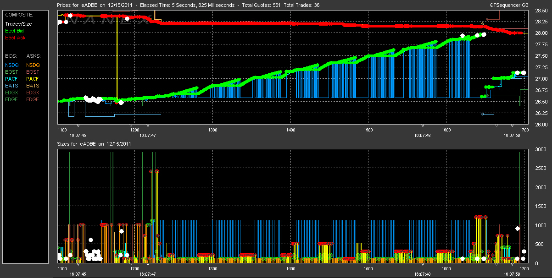Click 16:07:45 timestamp under sizes chart
Image resolution: width=552 pixels, height=278 pixels.
click(78, 274)
